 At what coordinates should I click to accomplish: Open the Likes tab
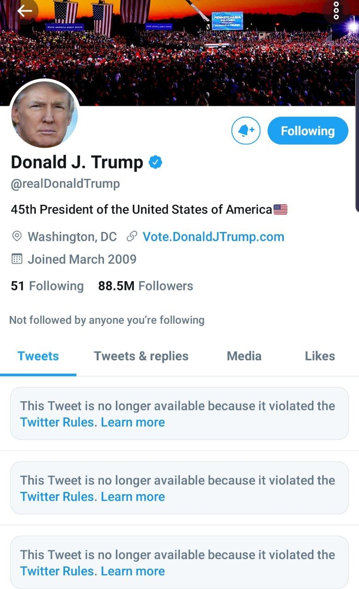pos(320,356)
